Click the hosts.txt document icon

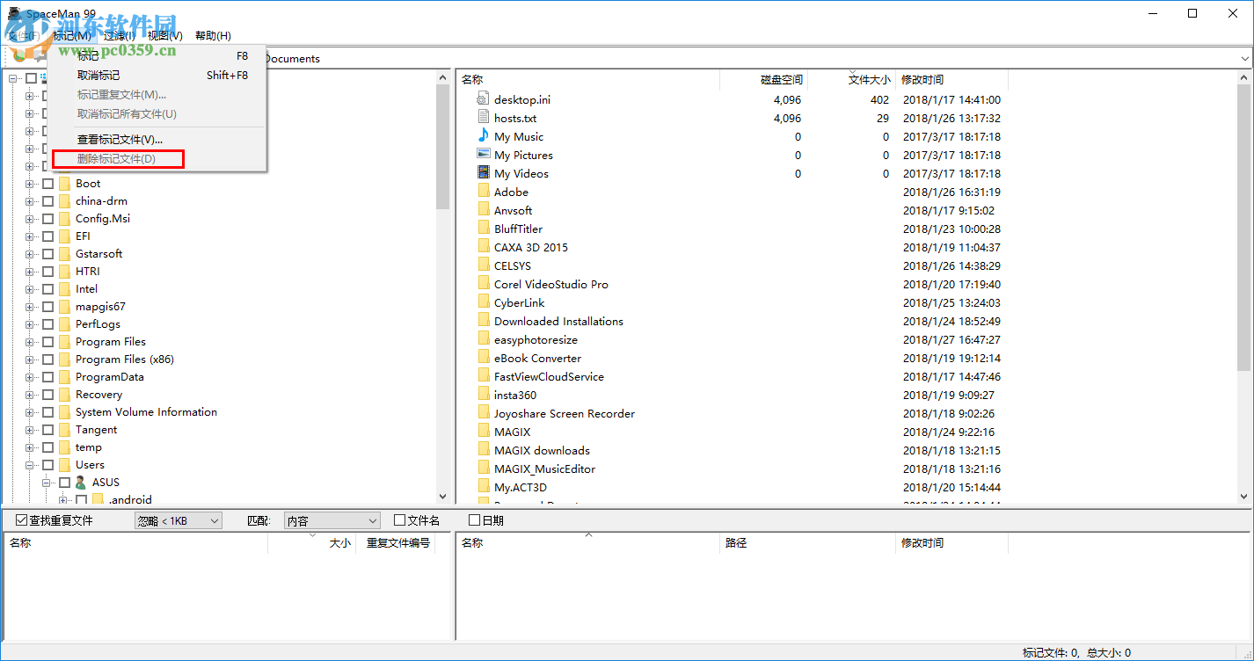[x=483, y=118]
